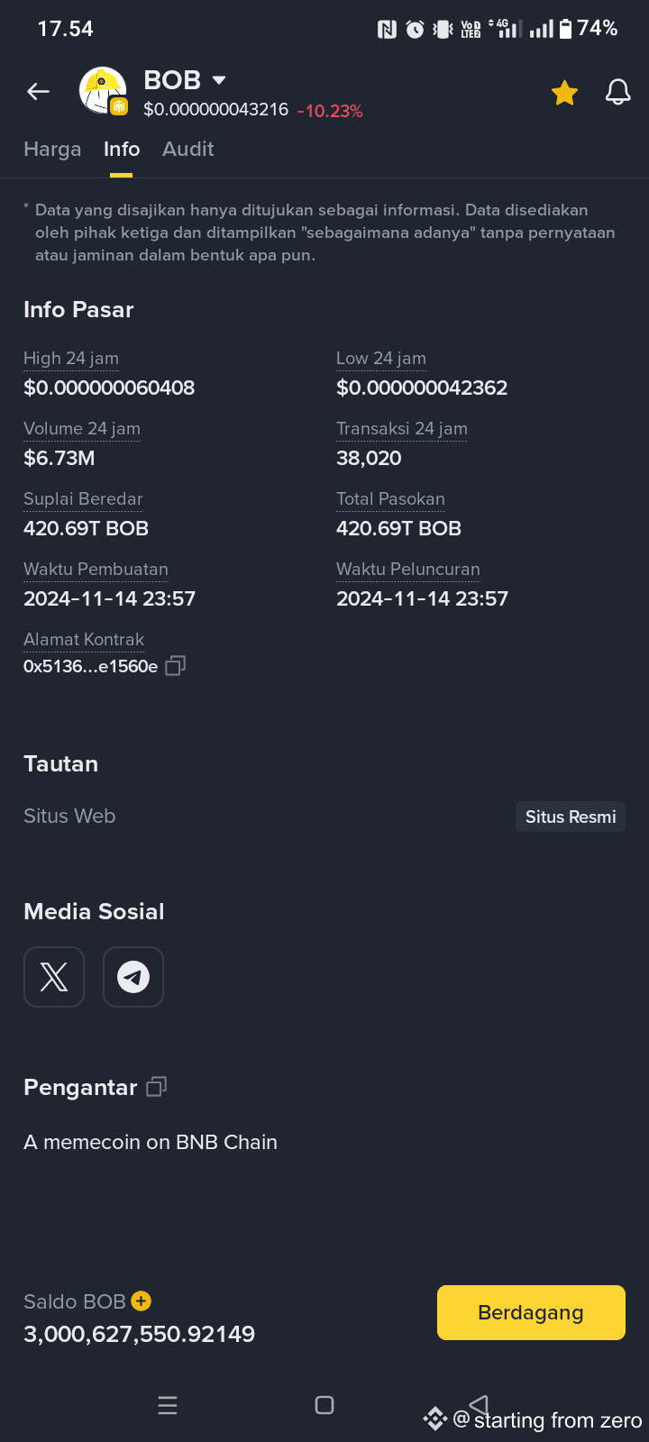Image resolution: width=649 pixels, height=1442 pixels.
Task: Open price alerts with the bell icon
Action: (617, 92)
